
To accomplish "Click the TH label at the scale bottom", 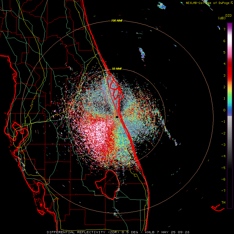I will coord(223,203).
